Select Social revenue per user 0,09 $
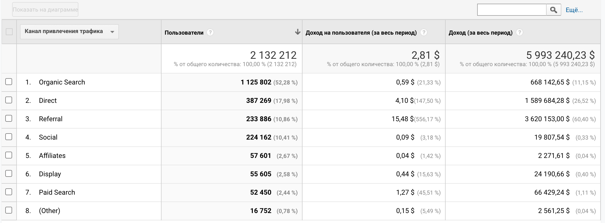The height and width of the screenshot is (223, 605). 405,137
